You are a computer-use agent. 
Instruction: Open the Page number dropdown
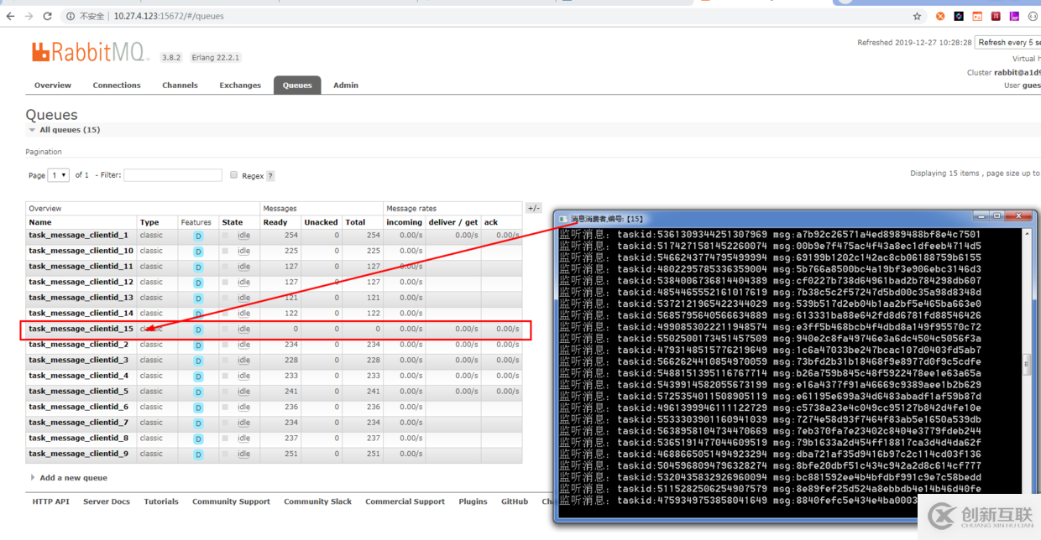click(x=59, y=175)
